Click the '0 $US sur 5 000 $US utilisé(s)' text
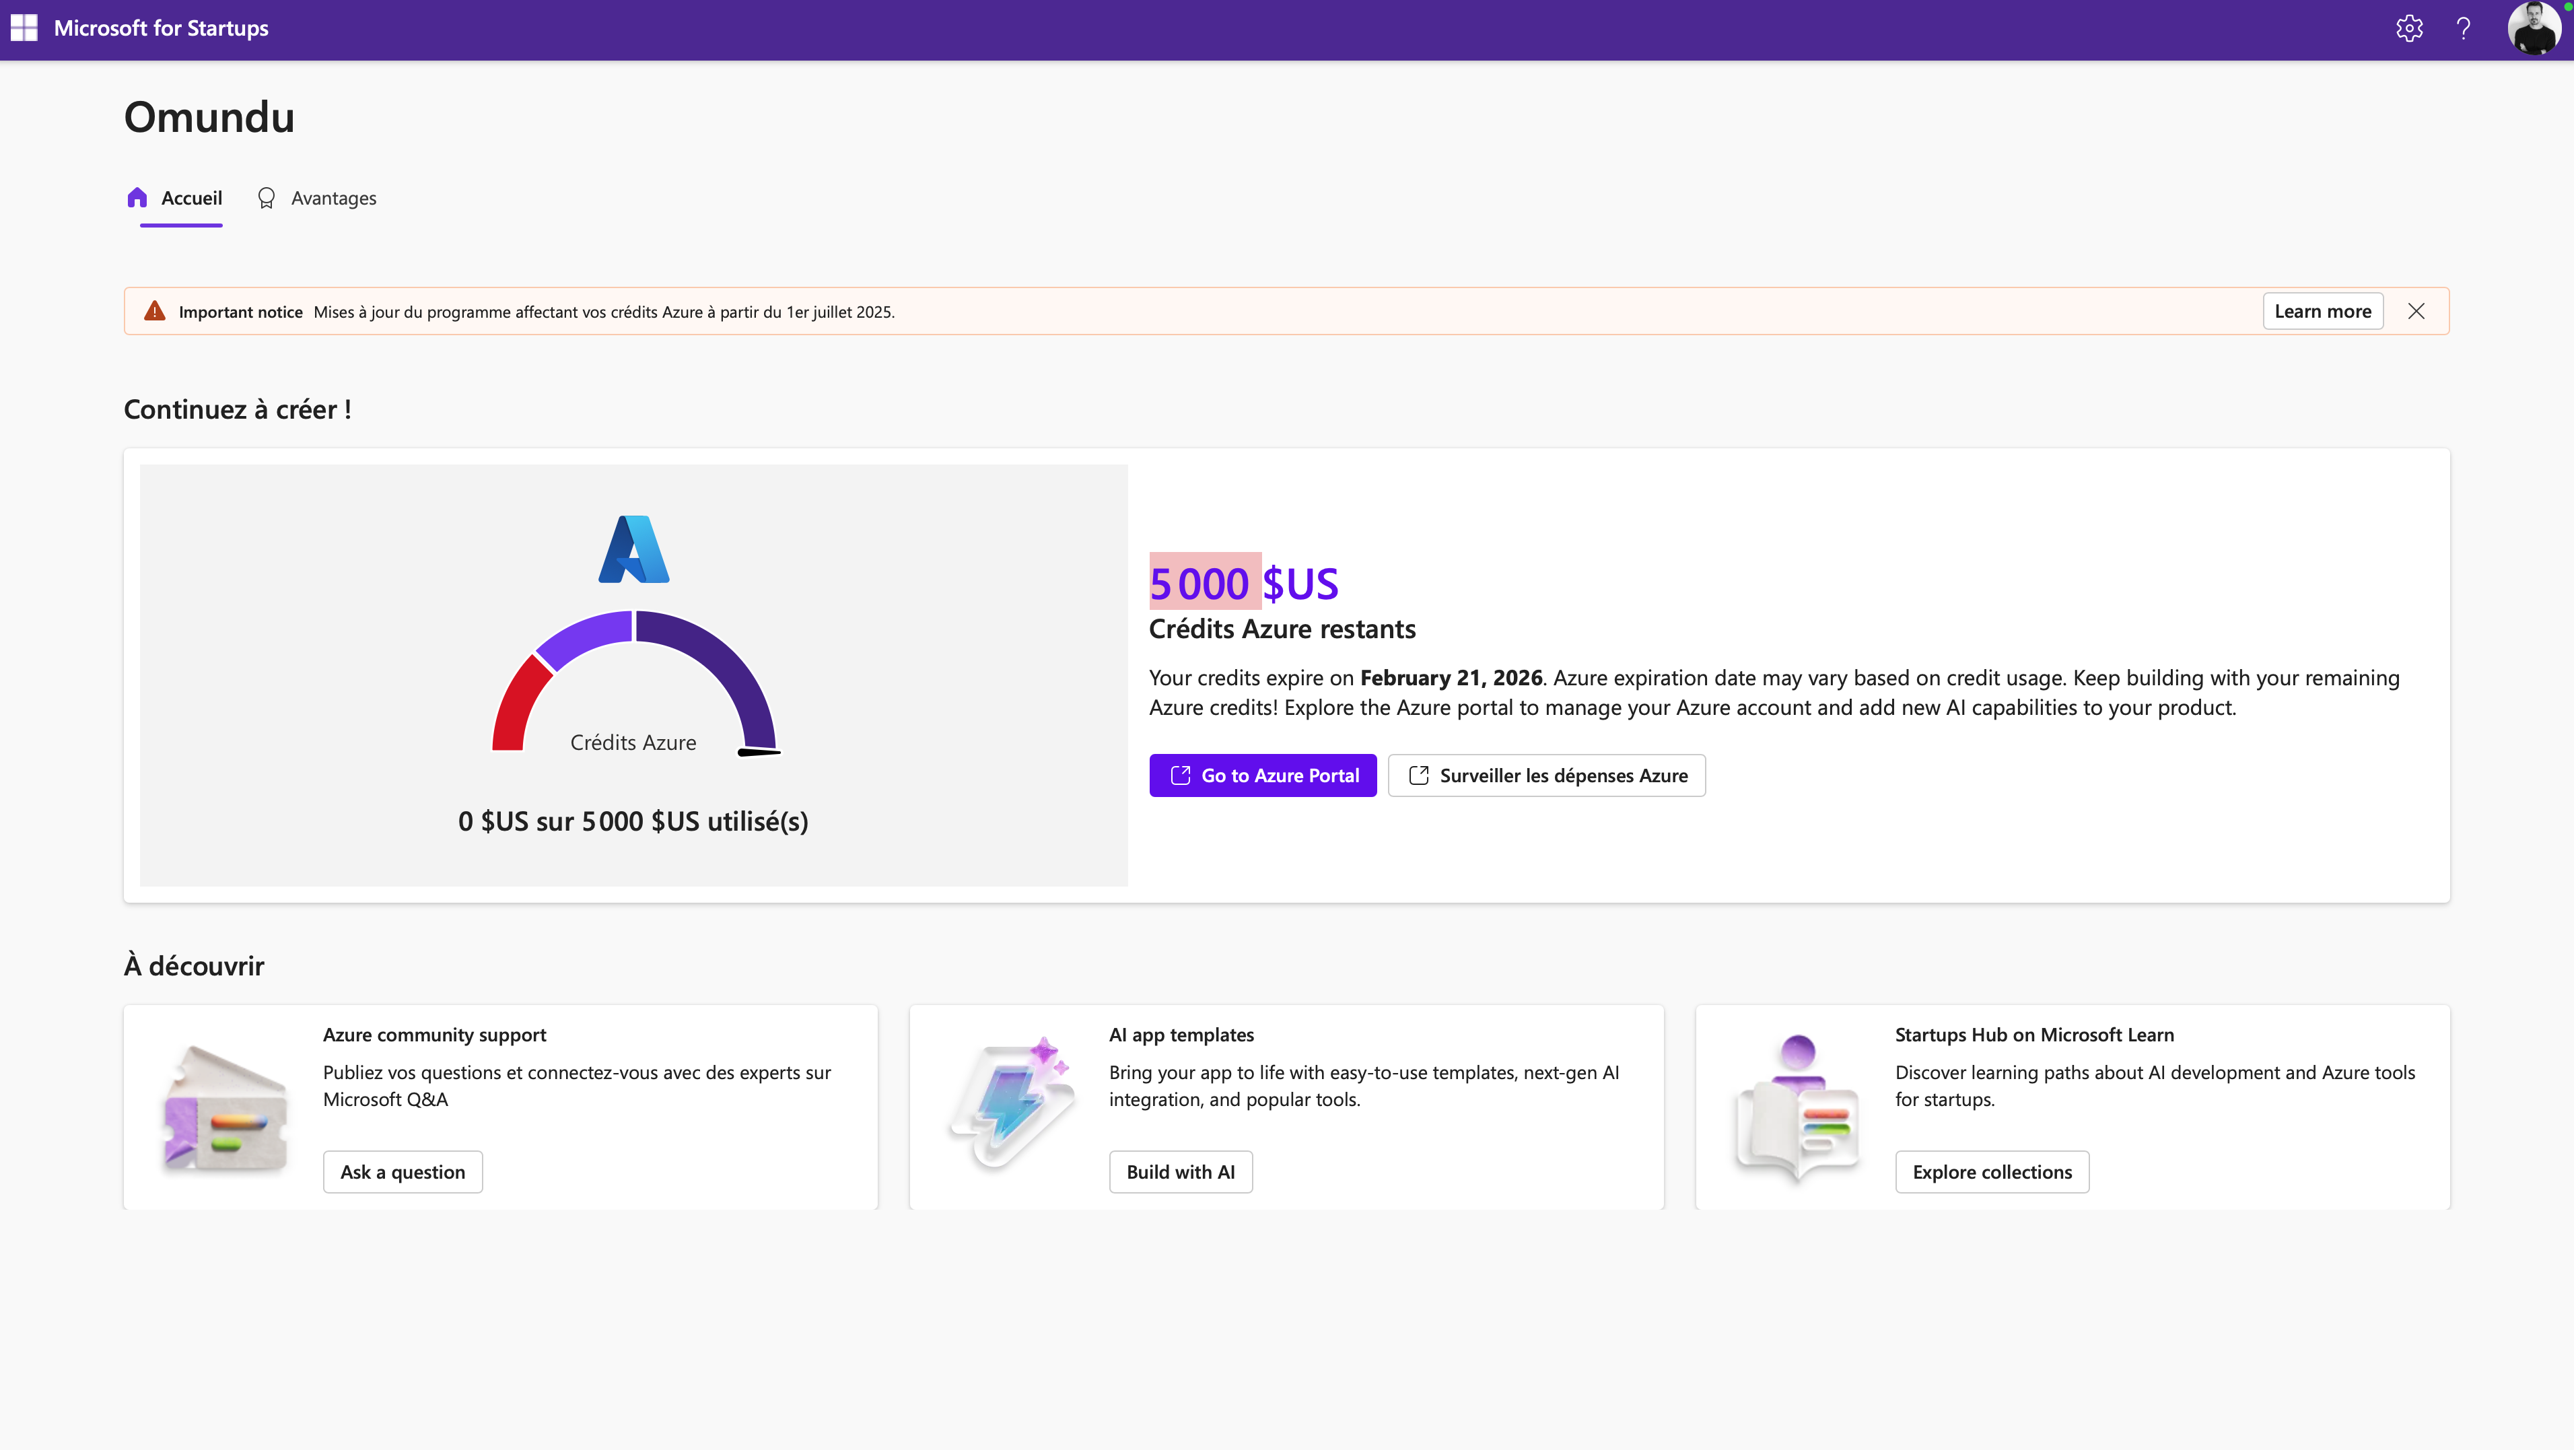 pos(633,821)
